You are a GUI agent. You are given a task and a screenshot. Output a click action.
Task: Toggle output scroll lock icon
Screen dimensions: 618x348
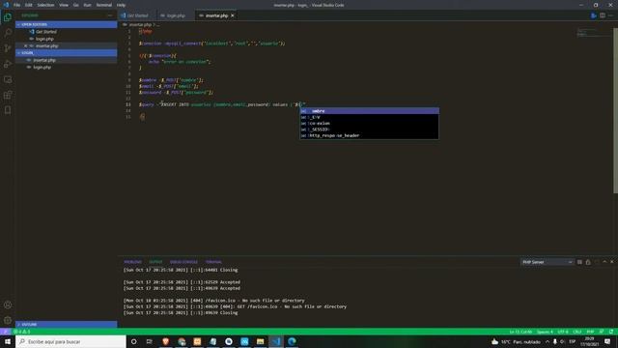tap(588, 262)
